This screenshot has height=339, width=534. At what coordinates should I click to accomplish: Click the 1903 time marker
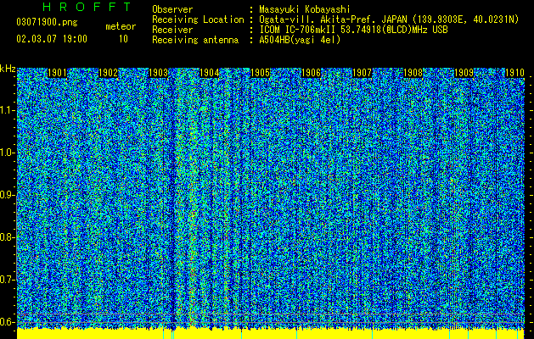point(159,73)
